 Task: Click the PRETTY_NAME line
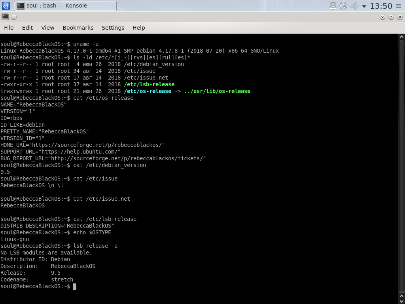pos(44,131)
